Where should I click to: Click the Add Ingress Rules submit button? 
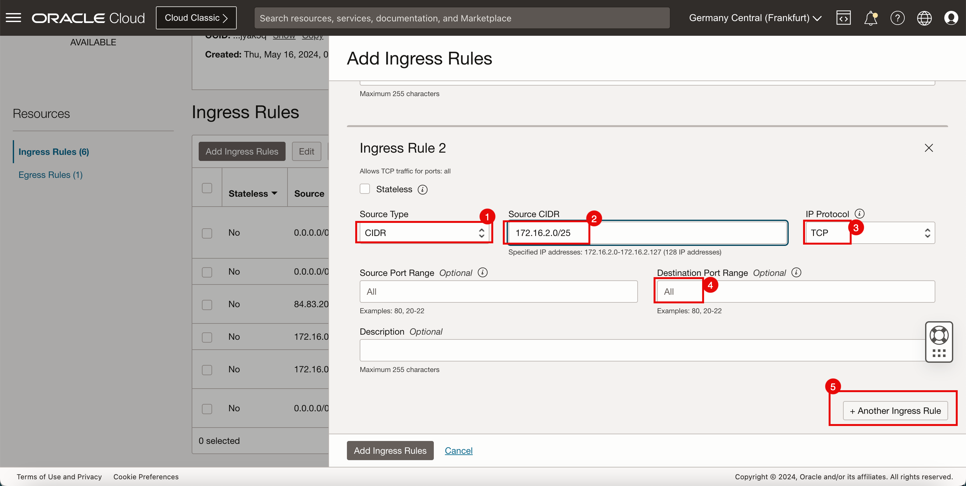[x=389, y=451]
